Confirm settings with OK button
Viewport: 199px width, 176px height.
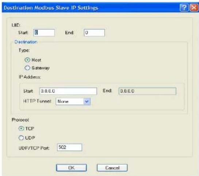tap(72, 168)
